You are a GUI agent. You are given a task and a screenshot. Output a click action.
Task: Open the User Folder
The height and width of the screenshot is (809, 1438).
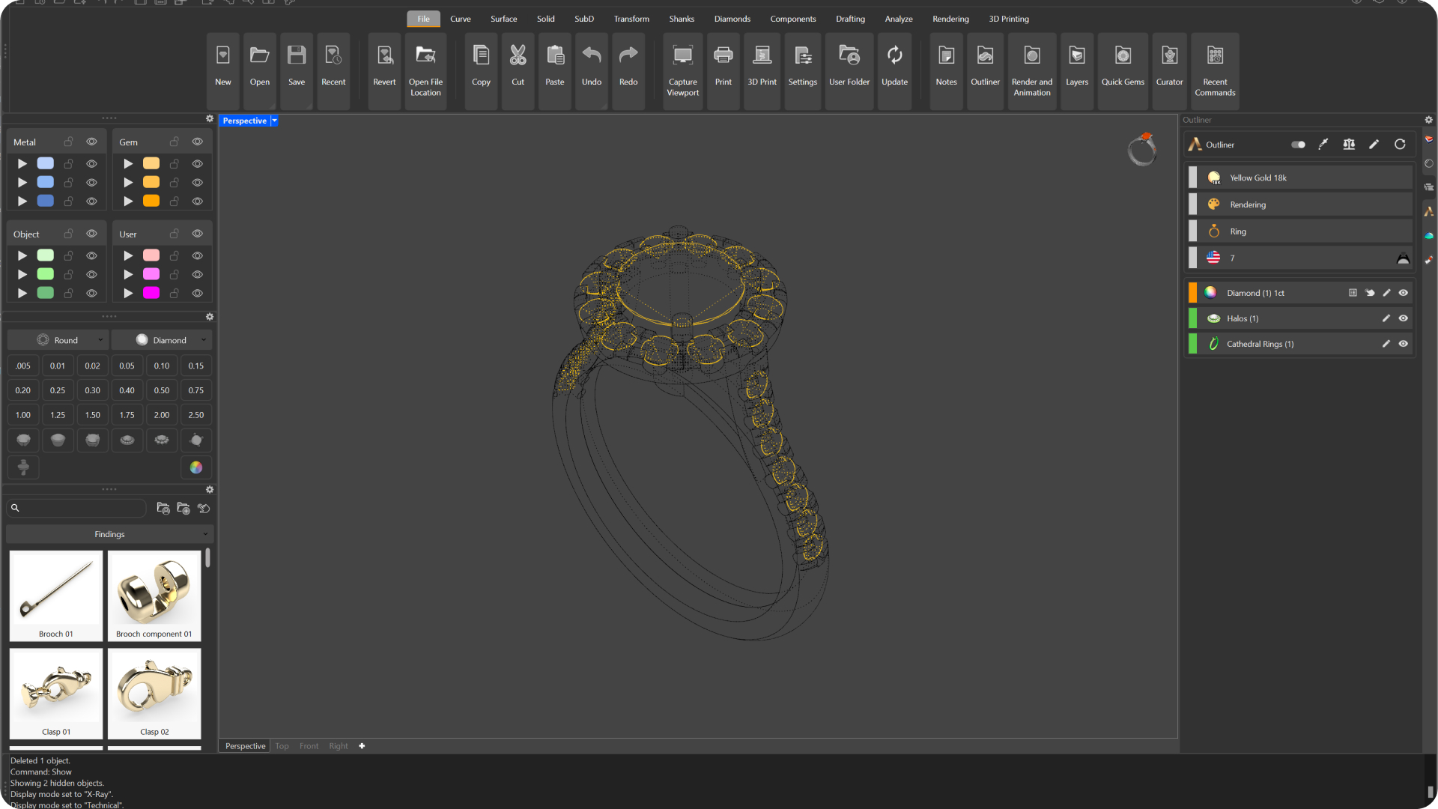849,70
